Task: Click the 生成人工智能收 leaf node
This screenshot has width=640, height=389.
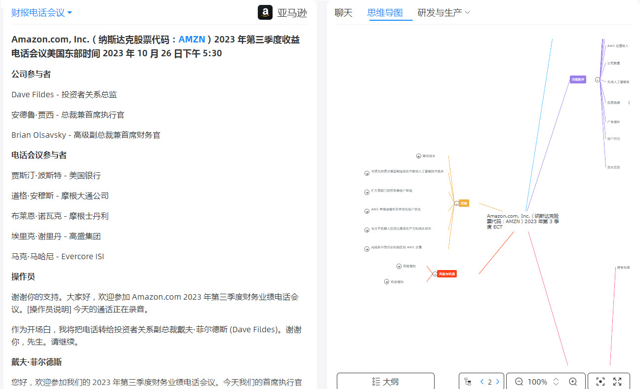Action: (x=618, y=82)
